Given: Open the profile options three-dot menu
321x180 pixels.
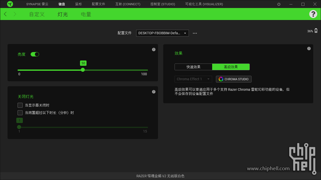Looking at the screenshot, I should tap(195, 33).
